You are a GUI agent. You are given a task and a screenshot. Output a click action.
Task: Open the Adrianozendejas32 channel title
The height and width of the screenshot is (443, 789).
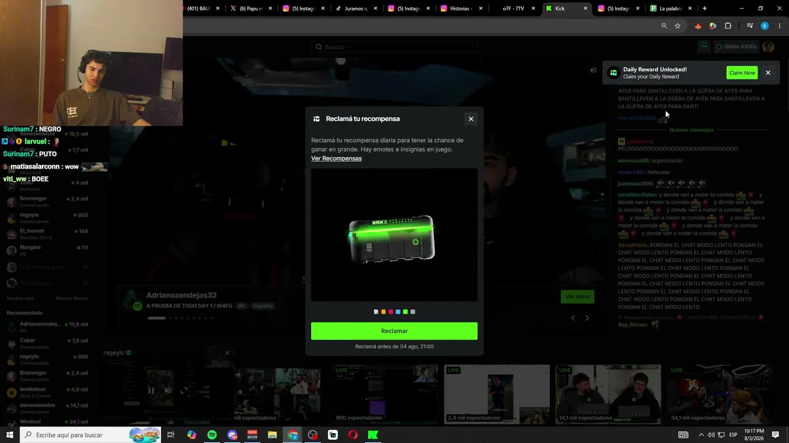(x=181, y=295)
